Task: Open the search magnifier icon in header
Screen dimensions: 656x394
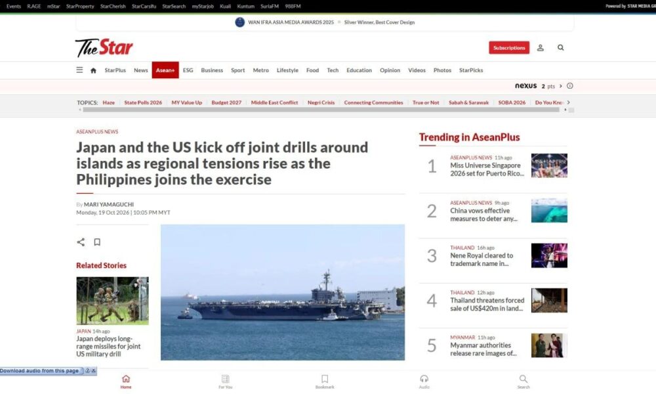Action: pyautogui.click(x=561, y=48)
